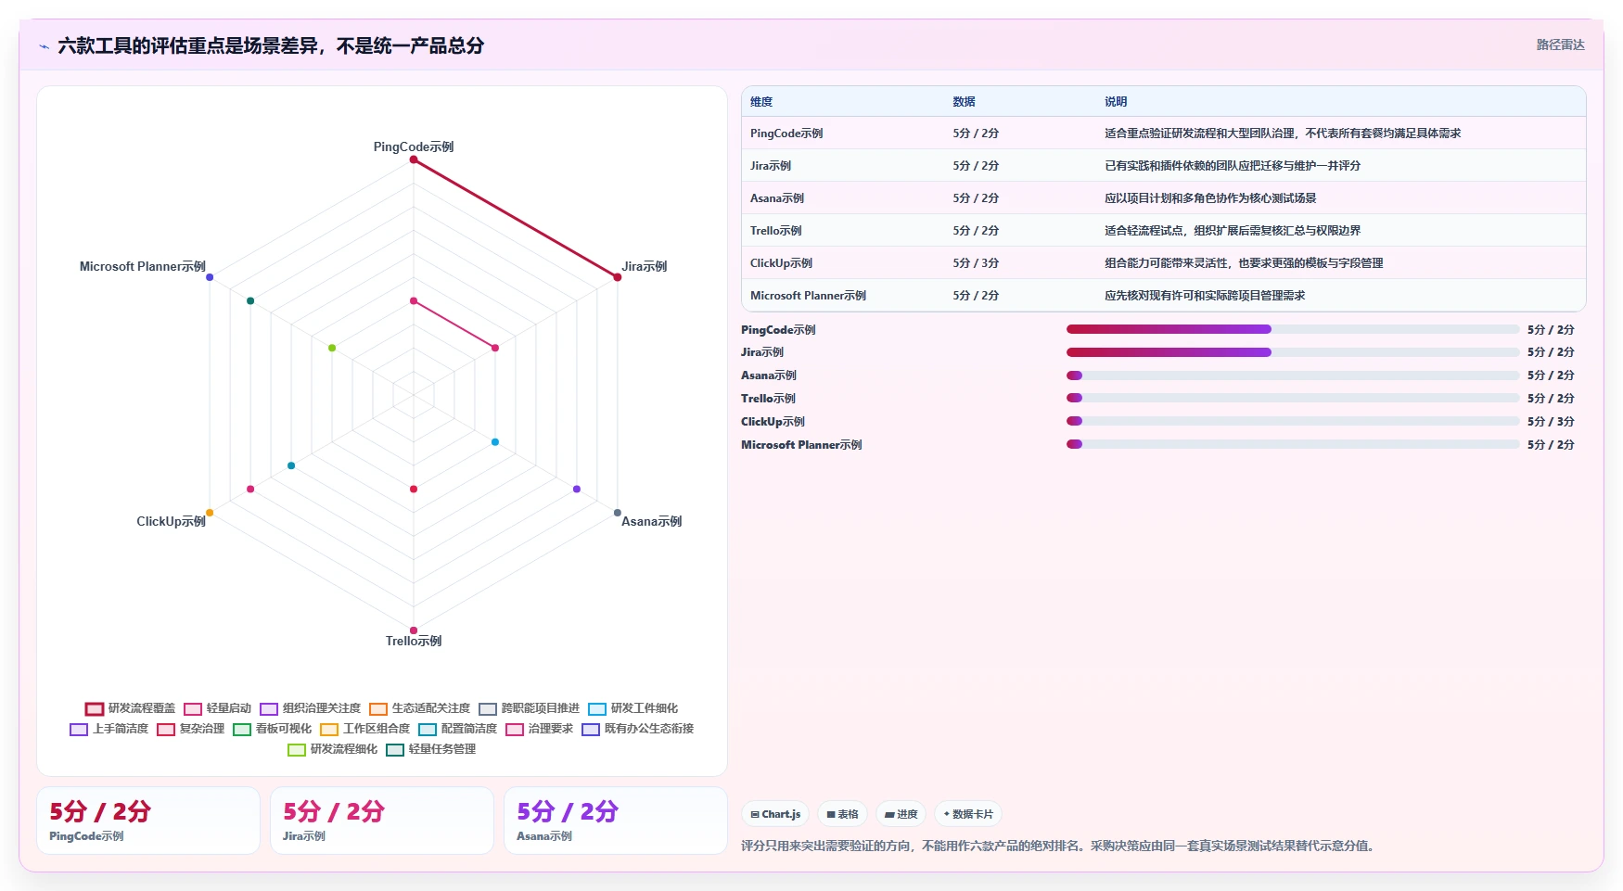Viewport: 1623px width, 891px height.
Task: Toggle the 轻量启动 legend series
Action: (x=218, y=708)
